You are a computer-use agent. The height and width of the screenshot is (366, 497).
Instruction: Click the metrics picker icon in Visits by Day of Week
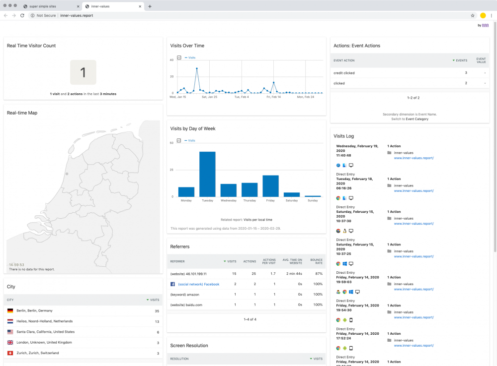click(179, 140)
